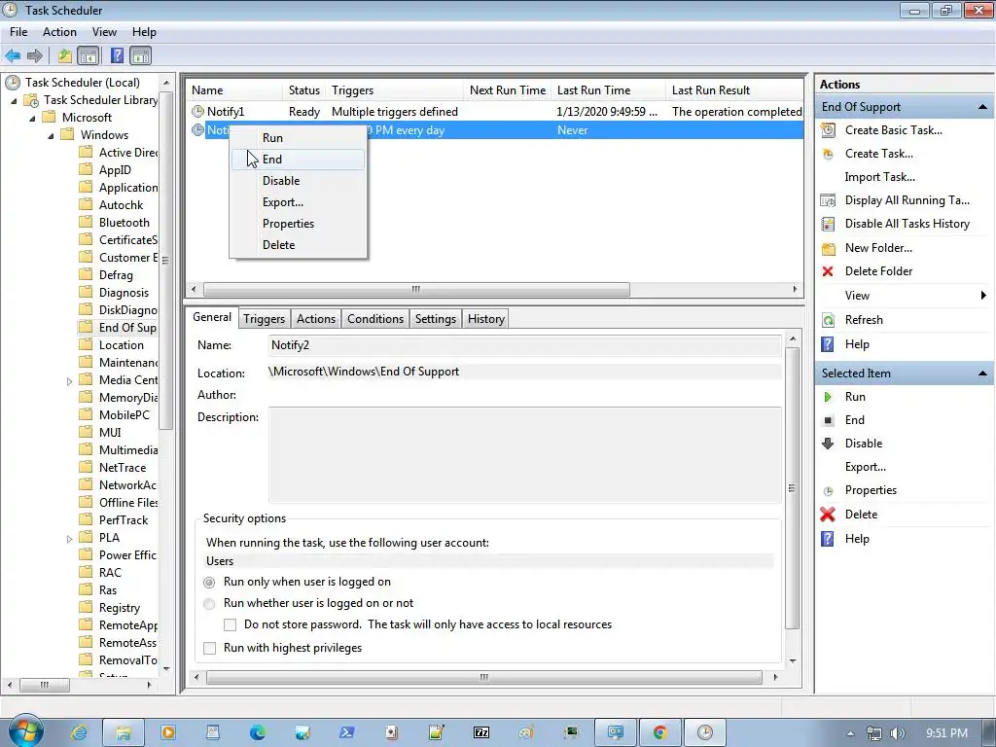Screen dimensions: 996x747
Task: Click the Create Task icon
Action: [828, 154]
